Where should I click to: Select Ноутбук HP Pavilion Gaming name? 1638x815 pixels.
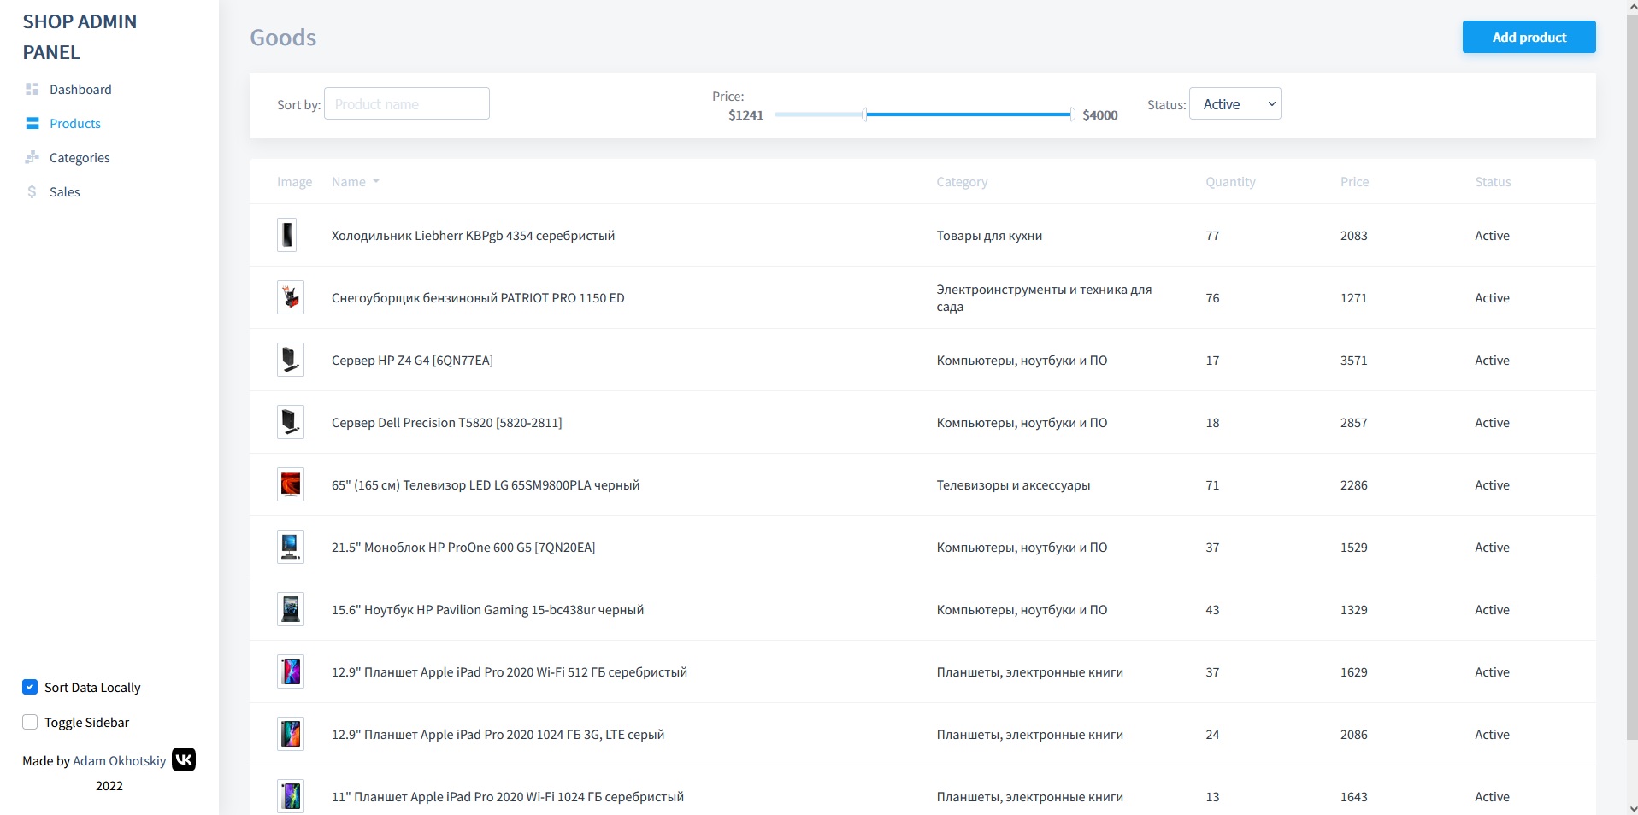coord(487,610)
